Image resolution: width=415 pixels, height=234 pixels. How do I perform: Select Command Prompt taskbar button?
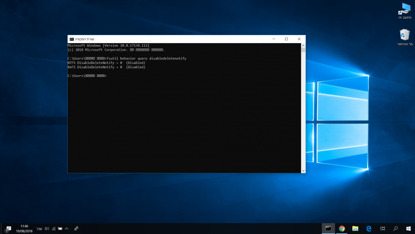coord(328,229)
